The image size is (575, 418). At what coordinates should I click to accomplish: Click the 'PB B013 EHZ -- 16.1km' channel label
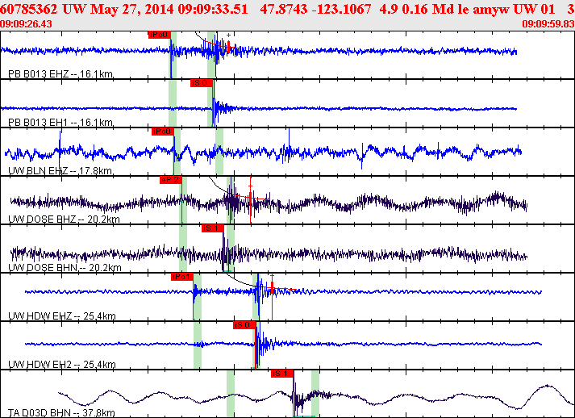[x=60, y=74]
